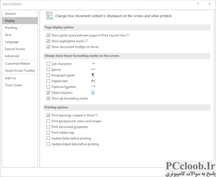Disable Show document tooltips on hover
The image size is (216, 177).
coord(48,47)
